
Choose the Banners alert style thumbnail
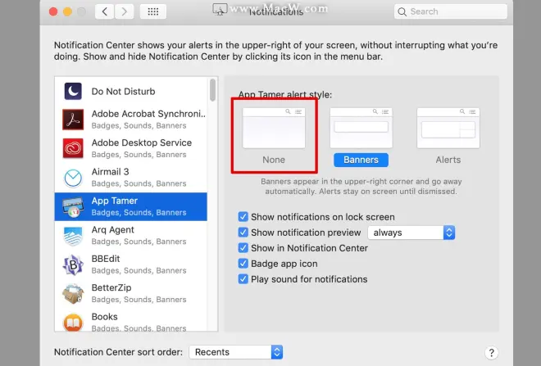361,128
